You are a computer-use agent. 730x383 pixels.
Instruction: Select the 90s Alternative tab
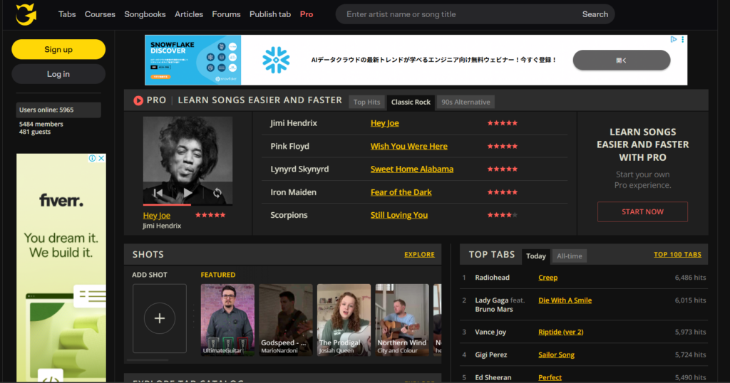click(x=466, y=102)
